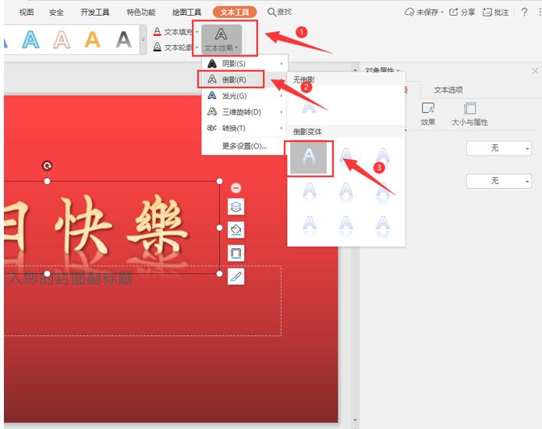Image resolution: width=542 pixels, height=429 pixels.
Task: Select the blue outlined WordArt style
Action: [30, 40]
